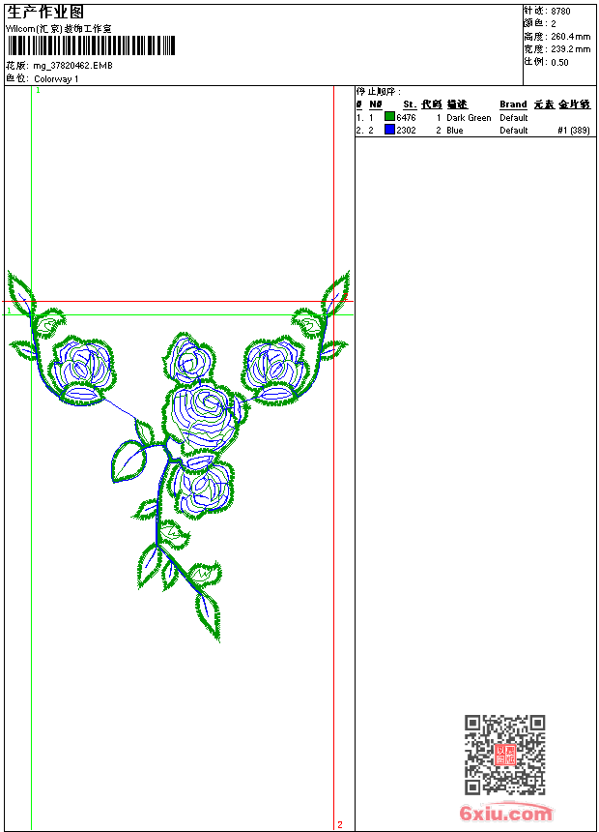Click the QR code image
The image size is (599, 832).
pos(504,755)
